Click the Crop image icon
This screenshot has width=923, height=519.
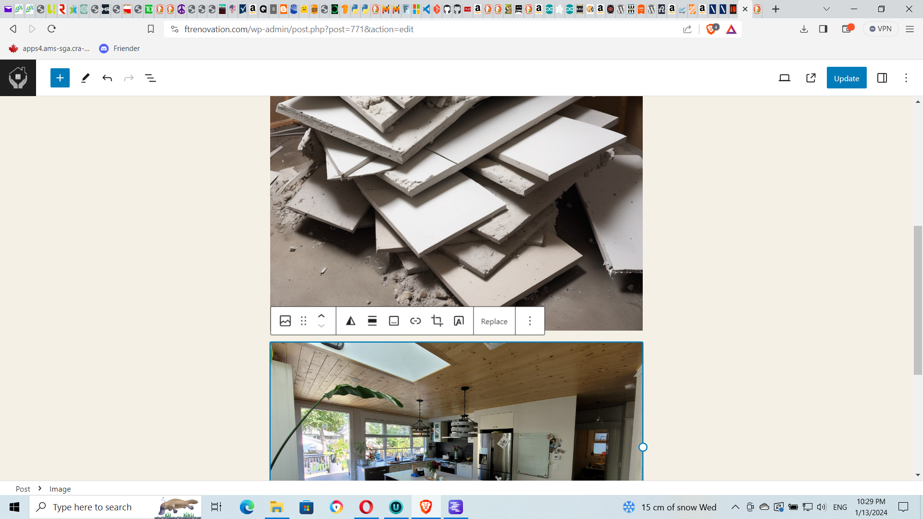tap(437, 321)
